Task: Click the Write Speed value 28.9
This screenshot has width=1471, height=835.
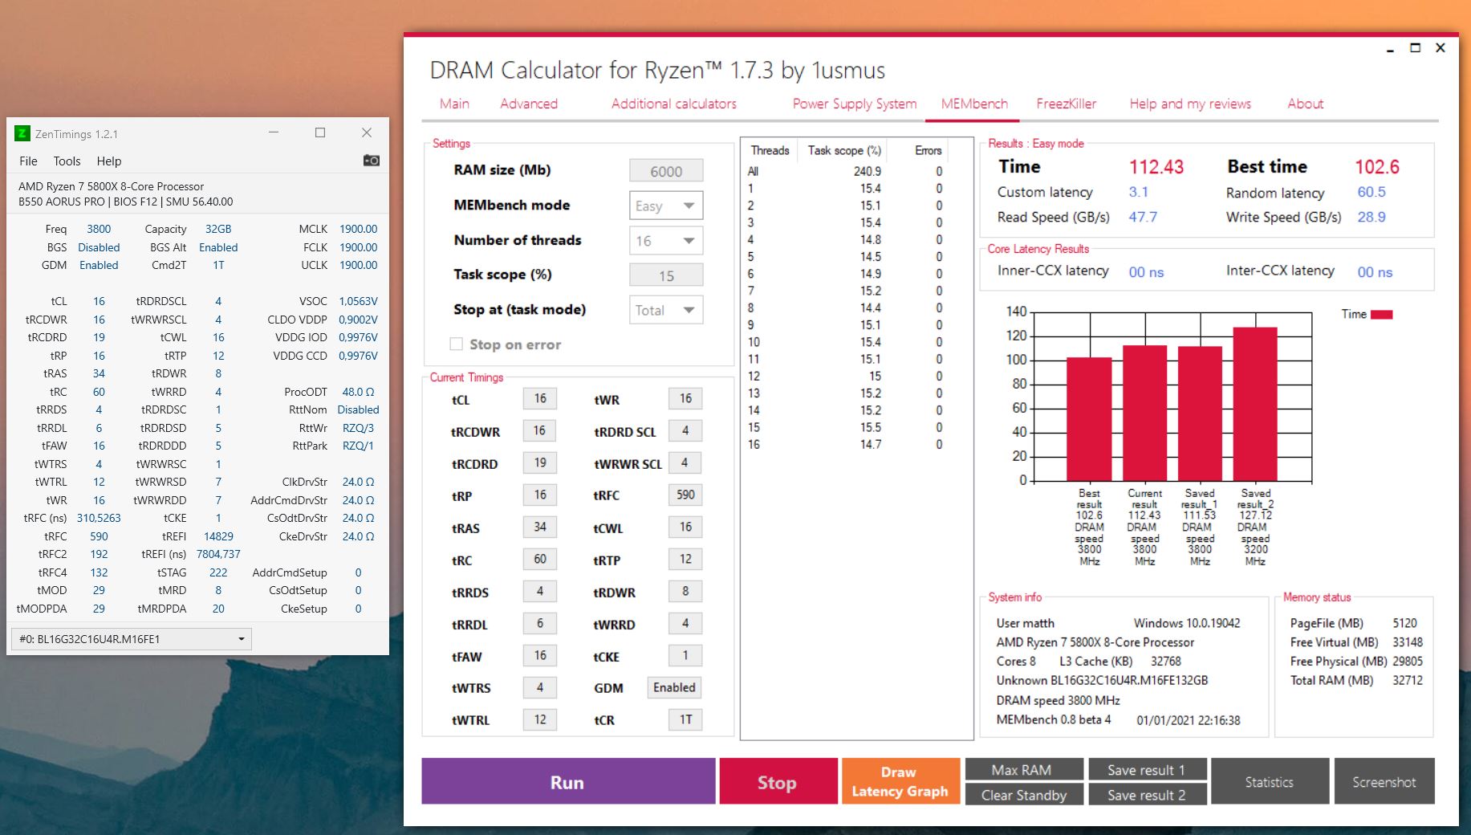Action: pos(1371,217)
